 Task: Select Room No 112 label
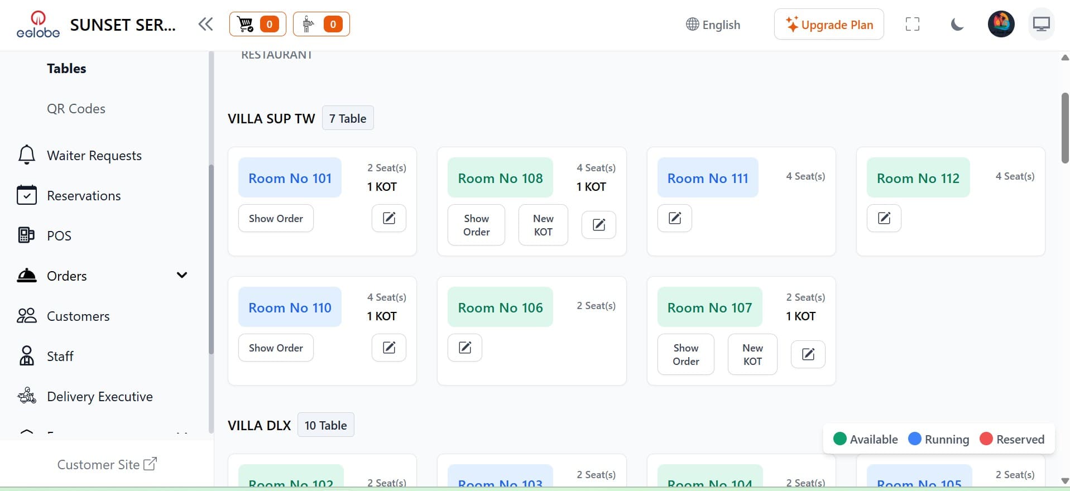[x=918, y=177]
